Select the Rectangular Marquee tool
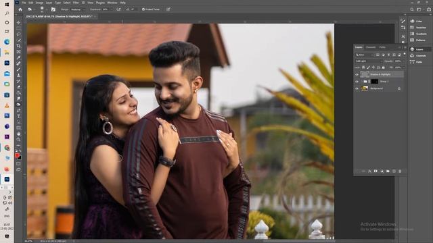The image size is (433, 243). [19, 28]
